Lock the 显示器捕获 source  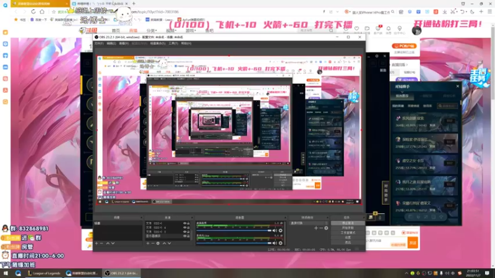pos(189,236)
